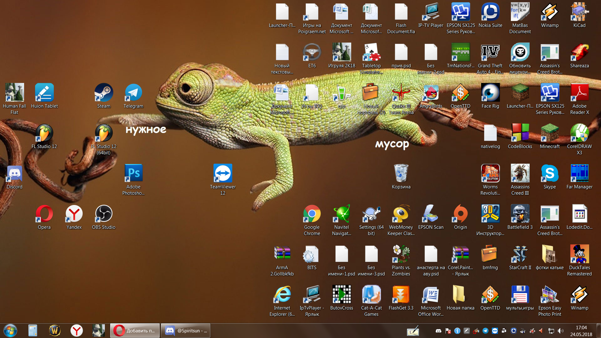This screenshot has height=338, width=601.
Task: Select the Opera desktop icon
Action: pos(44,217)
